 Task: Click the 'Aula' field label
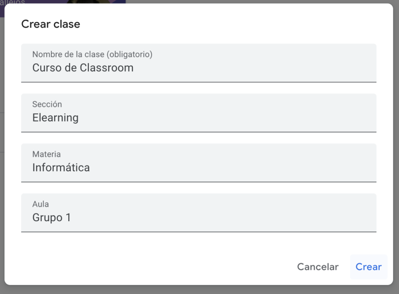pyautogui.click(x=41, y=204)
